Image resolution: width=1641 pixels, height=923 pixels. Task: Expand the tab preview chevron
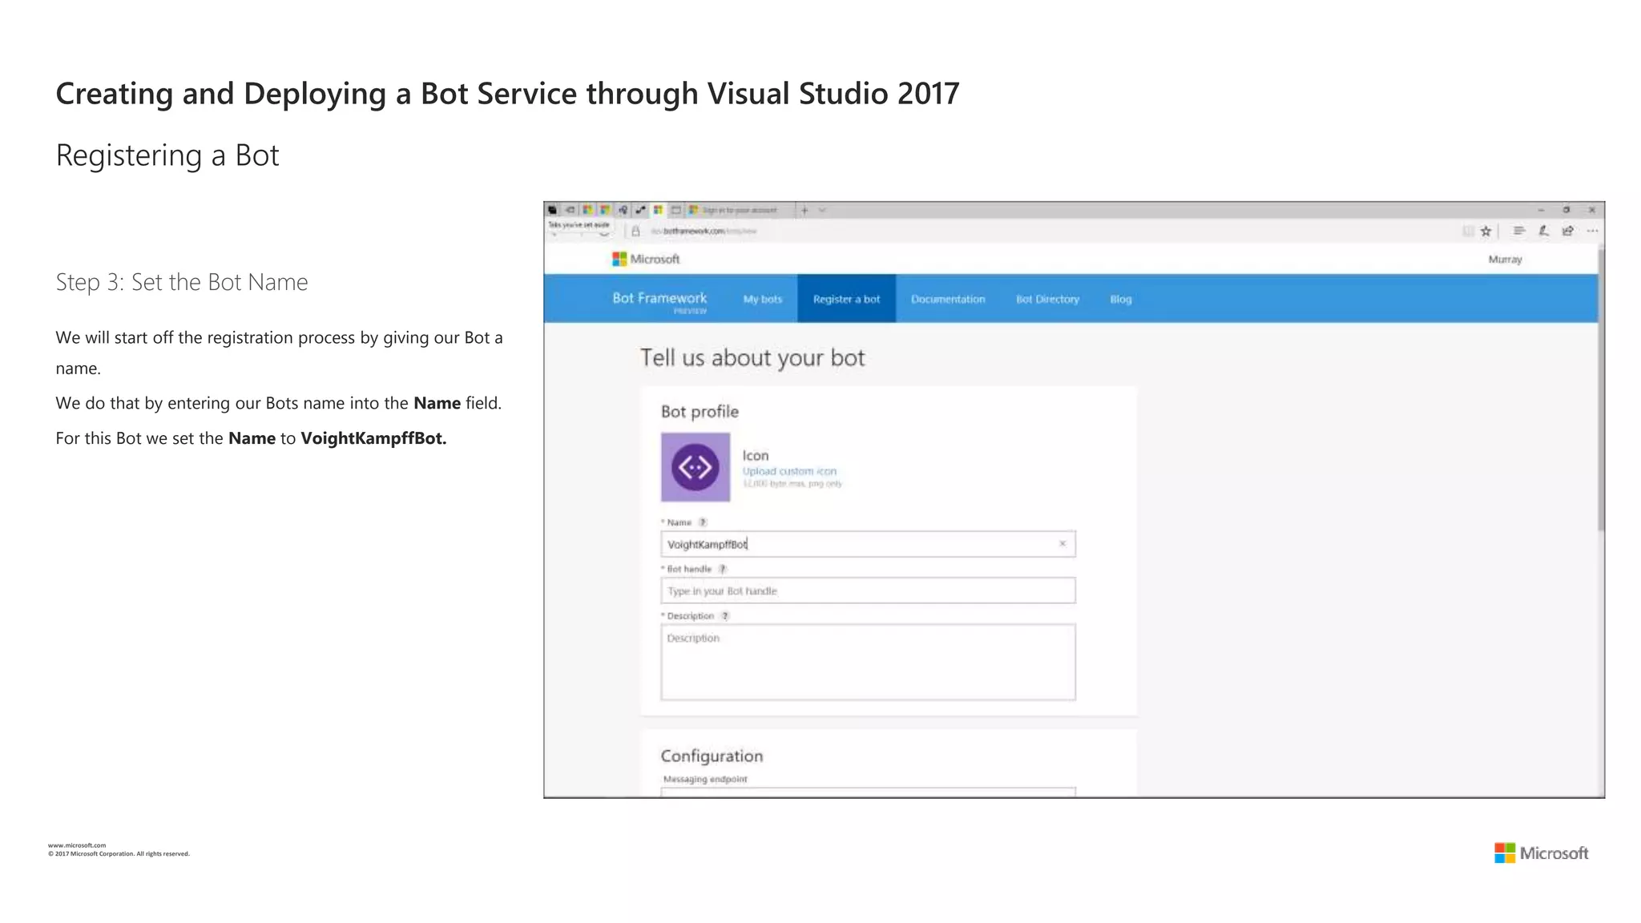point(822,210)
